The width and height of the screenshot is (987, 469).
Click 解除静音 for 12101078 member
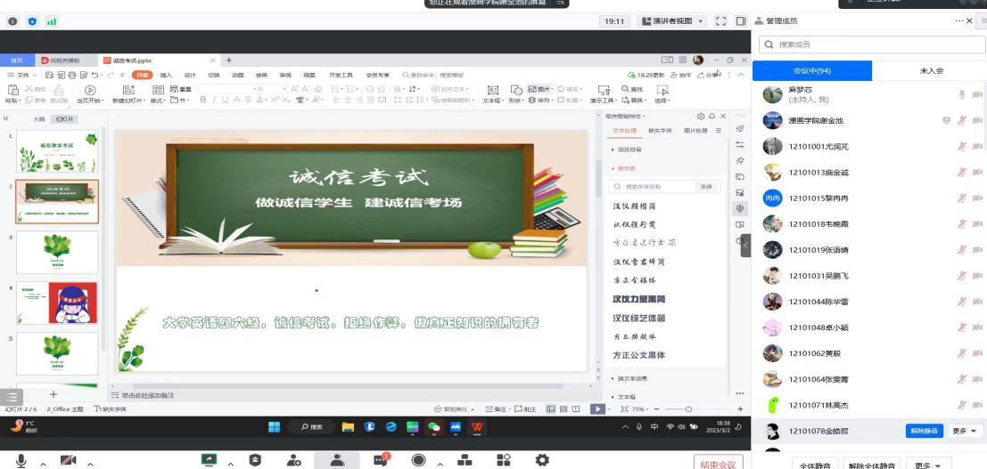pos(924,431)
